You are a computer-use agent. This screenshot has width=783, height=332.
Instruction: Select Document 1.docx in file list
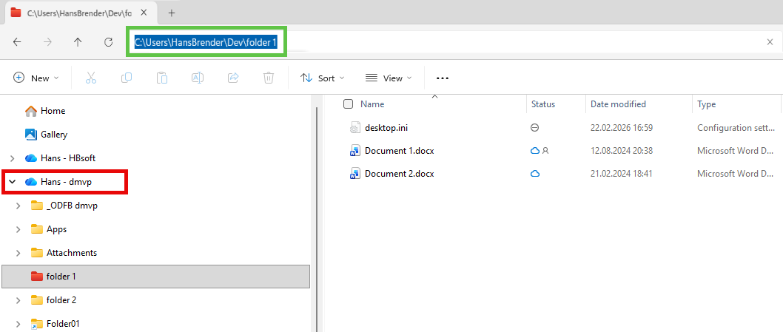[x=399, y=151]
